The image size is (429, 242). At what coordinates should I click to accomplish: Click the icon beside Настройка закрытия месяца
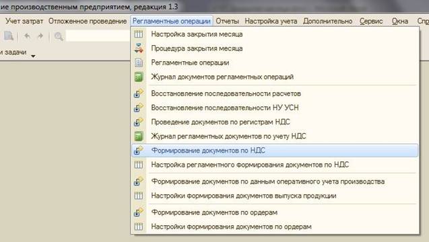[139, 34]
